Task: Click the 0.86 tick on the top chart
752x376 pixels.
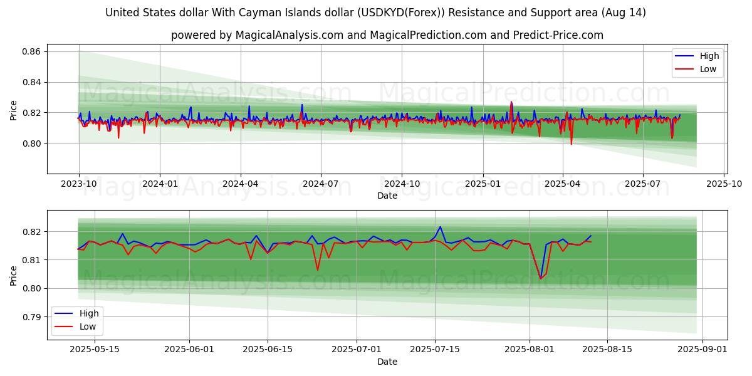Action: tap(32, 51)
